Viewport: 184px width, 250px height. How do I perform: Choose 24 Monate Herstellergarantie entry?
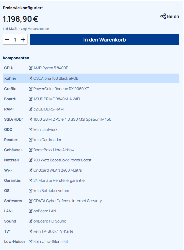pyautogui.click(x=59, y=180)
